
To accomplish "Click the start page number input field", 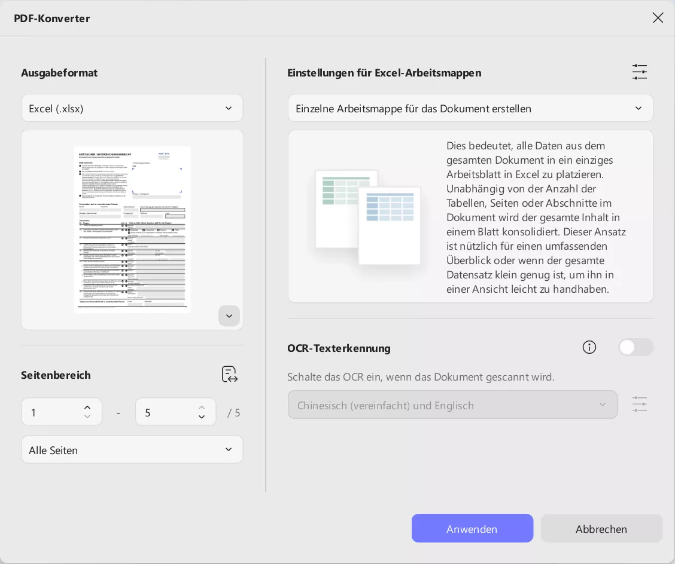I will [x=54, y=412].
